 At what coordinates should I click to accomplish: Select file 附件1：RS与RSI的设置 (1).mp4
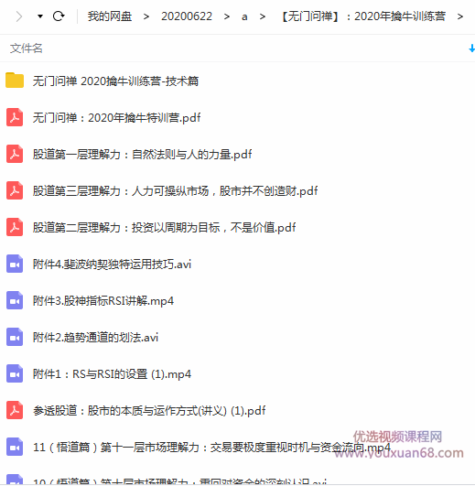coord(112,374)
